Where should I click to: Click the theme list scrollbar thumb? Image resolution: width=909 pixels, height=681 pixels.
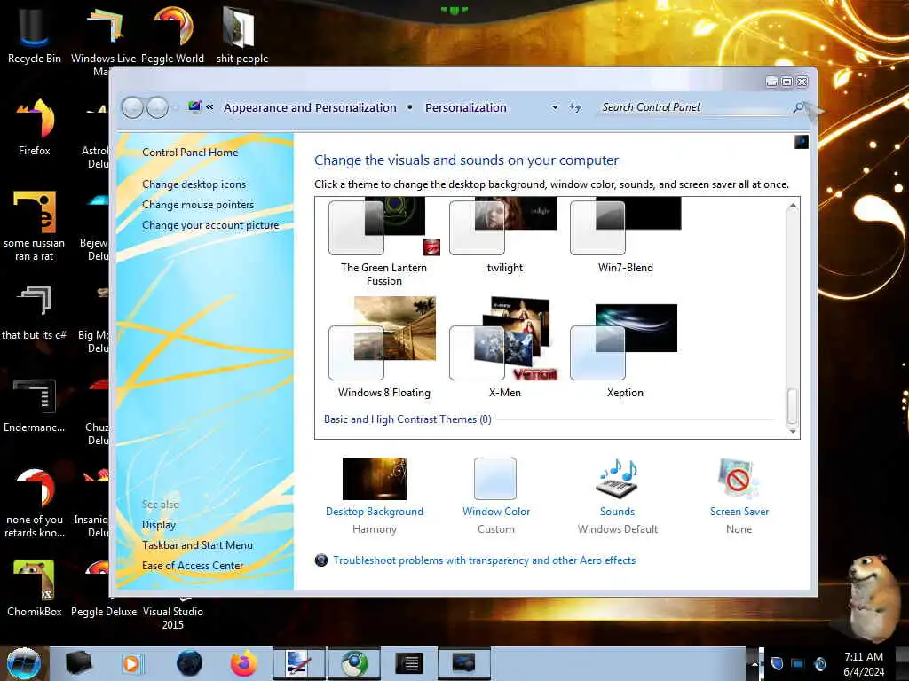(792, 406)
